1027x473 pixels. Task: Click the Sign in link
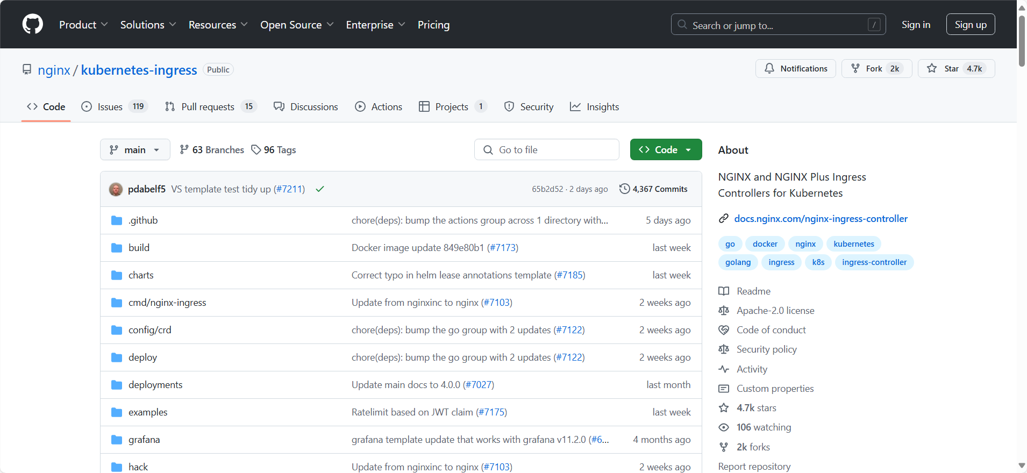click(916, 25)
